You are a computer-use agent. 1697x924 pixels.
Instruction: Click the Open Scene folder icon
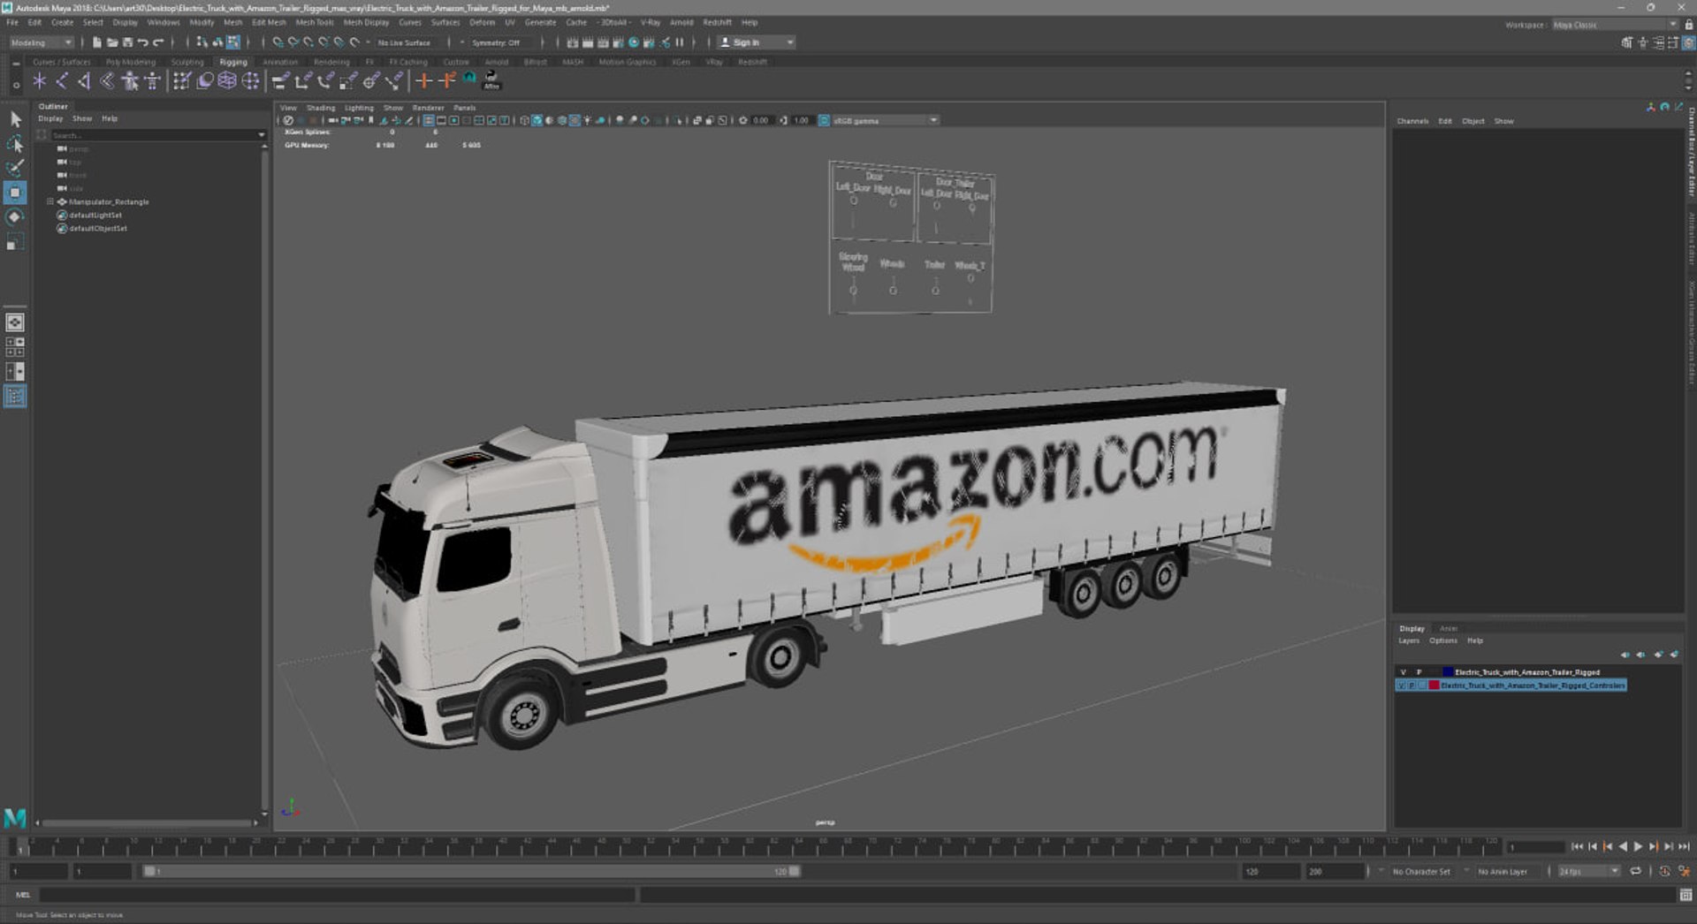click(x=112, y=42)
